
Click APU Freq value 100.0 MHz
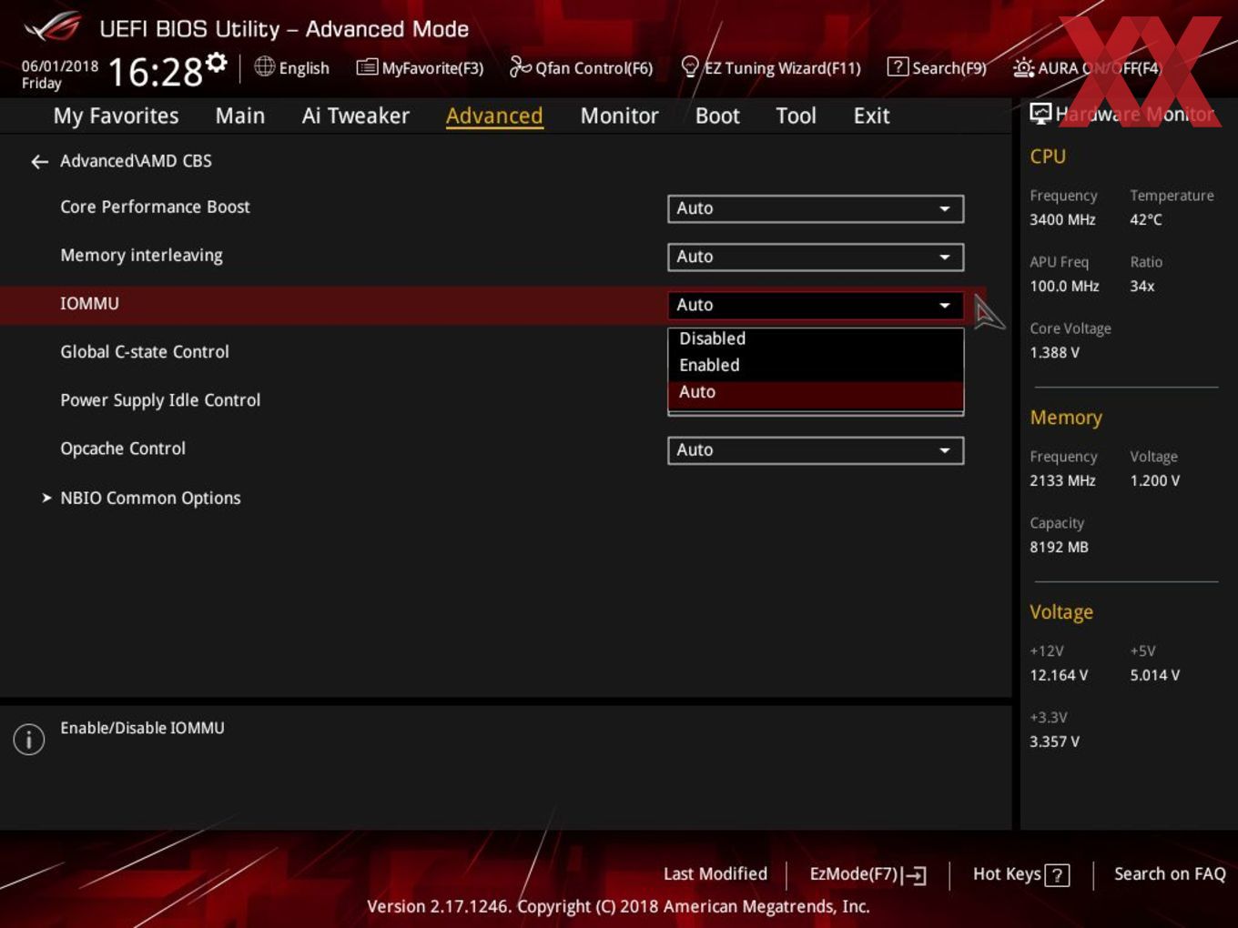[x=1064, y=287]
